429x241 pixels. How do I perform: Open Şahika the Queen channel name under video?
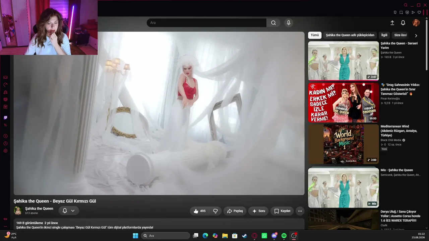point(39,209)
